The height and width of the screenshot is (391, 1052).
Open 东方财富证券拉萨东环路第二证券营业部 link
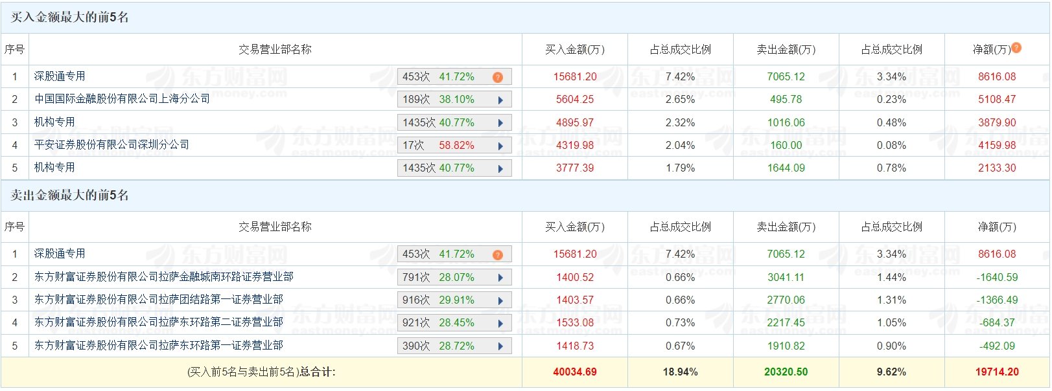pyautogui.click(x=159, y=322)
